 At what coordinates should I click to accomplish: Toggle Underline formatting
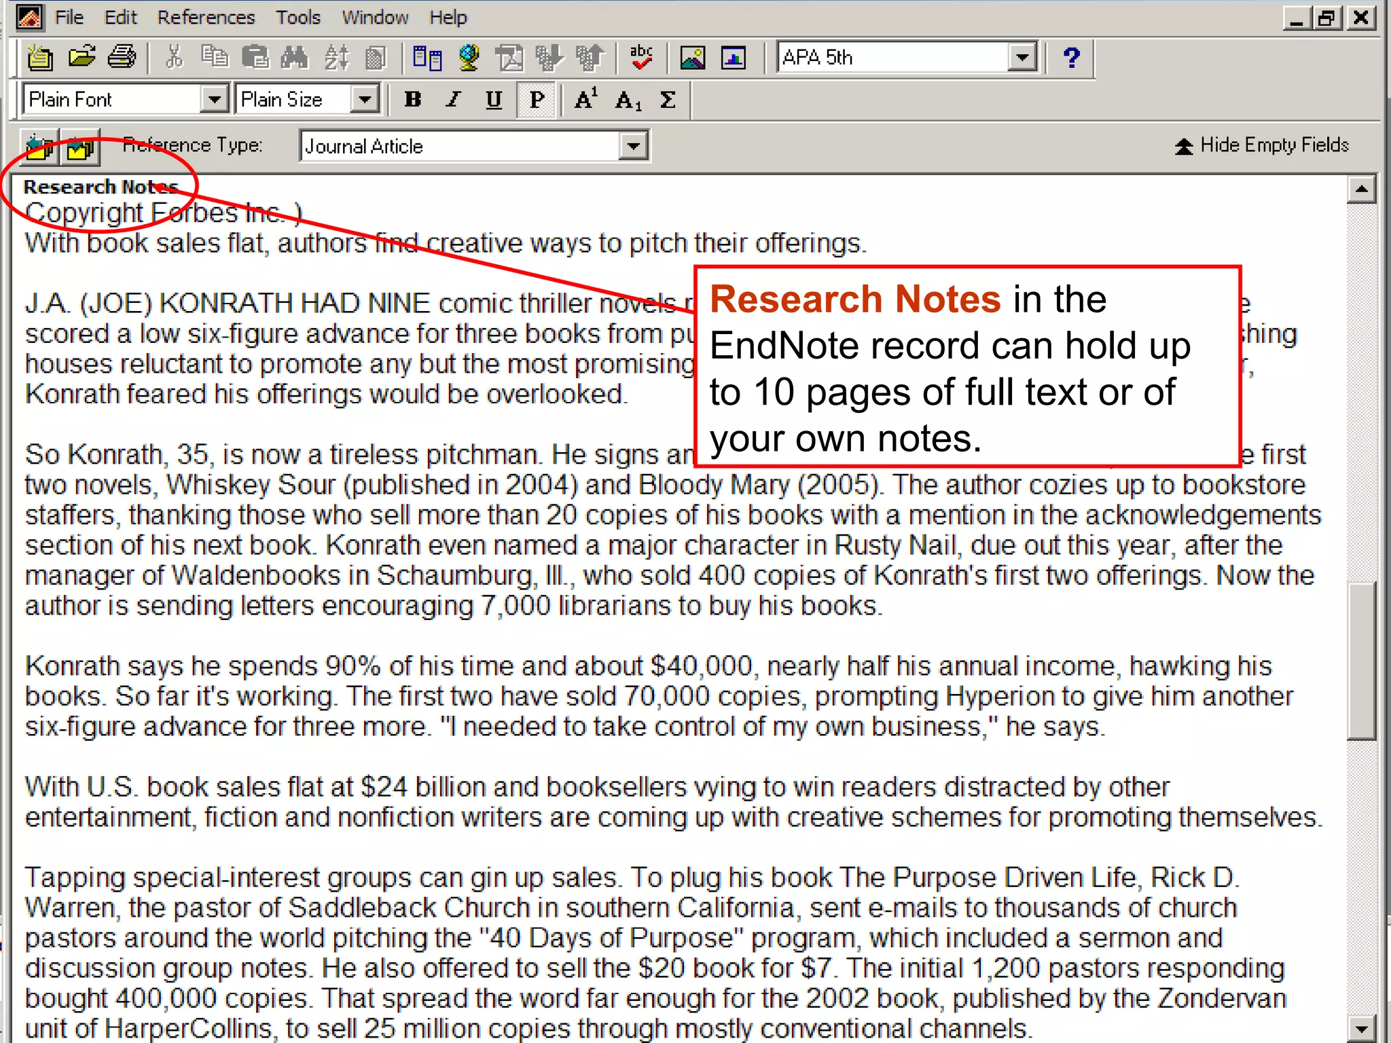494,100
